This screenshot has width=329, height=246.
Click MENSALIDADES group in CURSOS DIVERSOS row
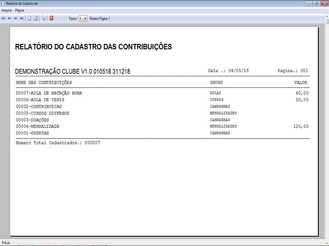pos(223,113)
